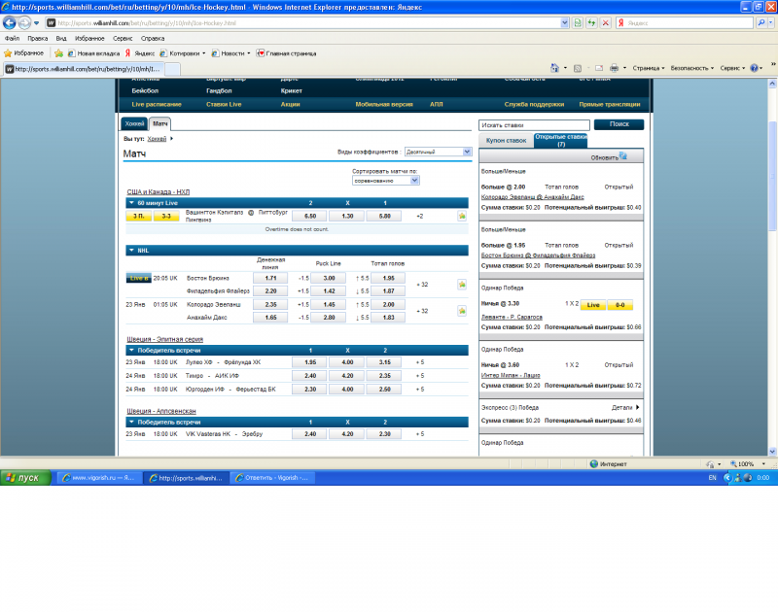Click favorite star for Colorado Avalanche match
The height and width of the screenshot is (612, 778).
[x=462, y=311]
